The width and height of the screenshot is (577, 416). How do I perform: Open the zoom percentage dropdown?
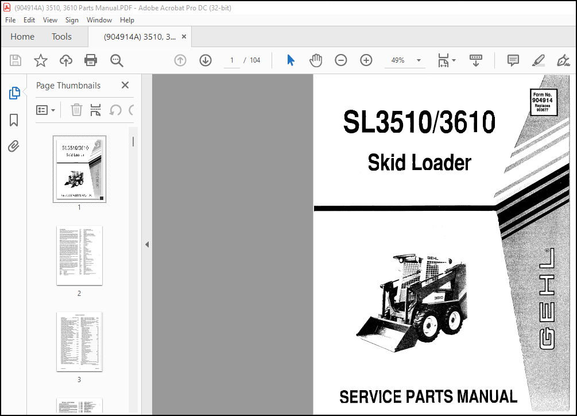(419, 60)
